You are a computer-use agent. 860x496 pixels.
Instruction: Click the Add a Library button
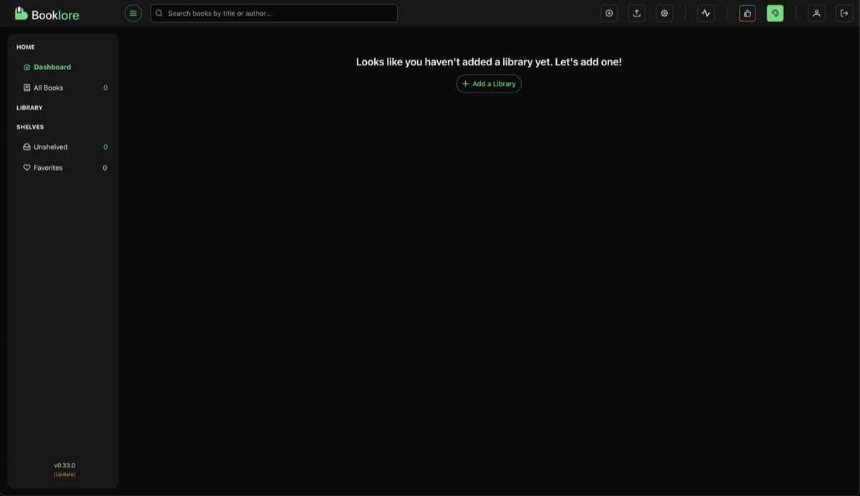(489, 84)
